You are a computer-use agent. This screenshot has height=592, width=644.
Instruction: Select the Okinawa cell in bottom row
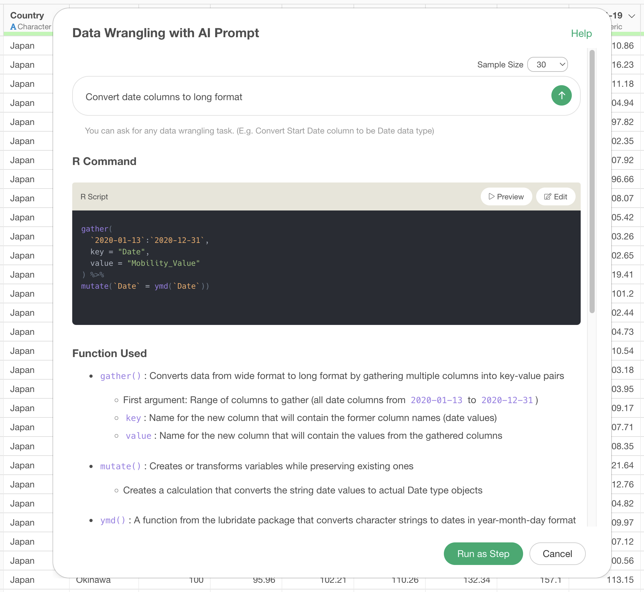tap(93, 579)
